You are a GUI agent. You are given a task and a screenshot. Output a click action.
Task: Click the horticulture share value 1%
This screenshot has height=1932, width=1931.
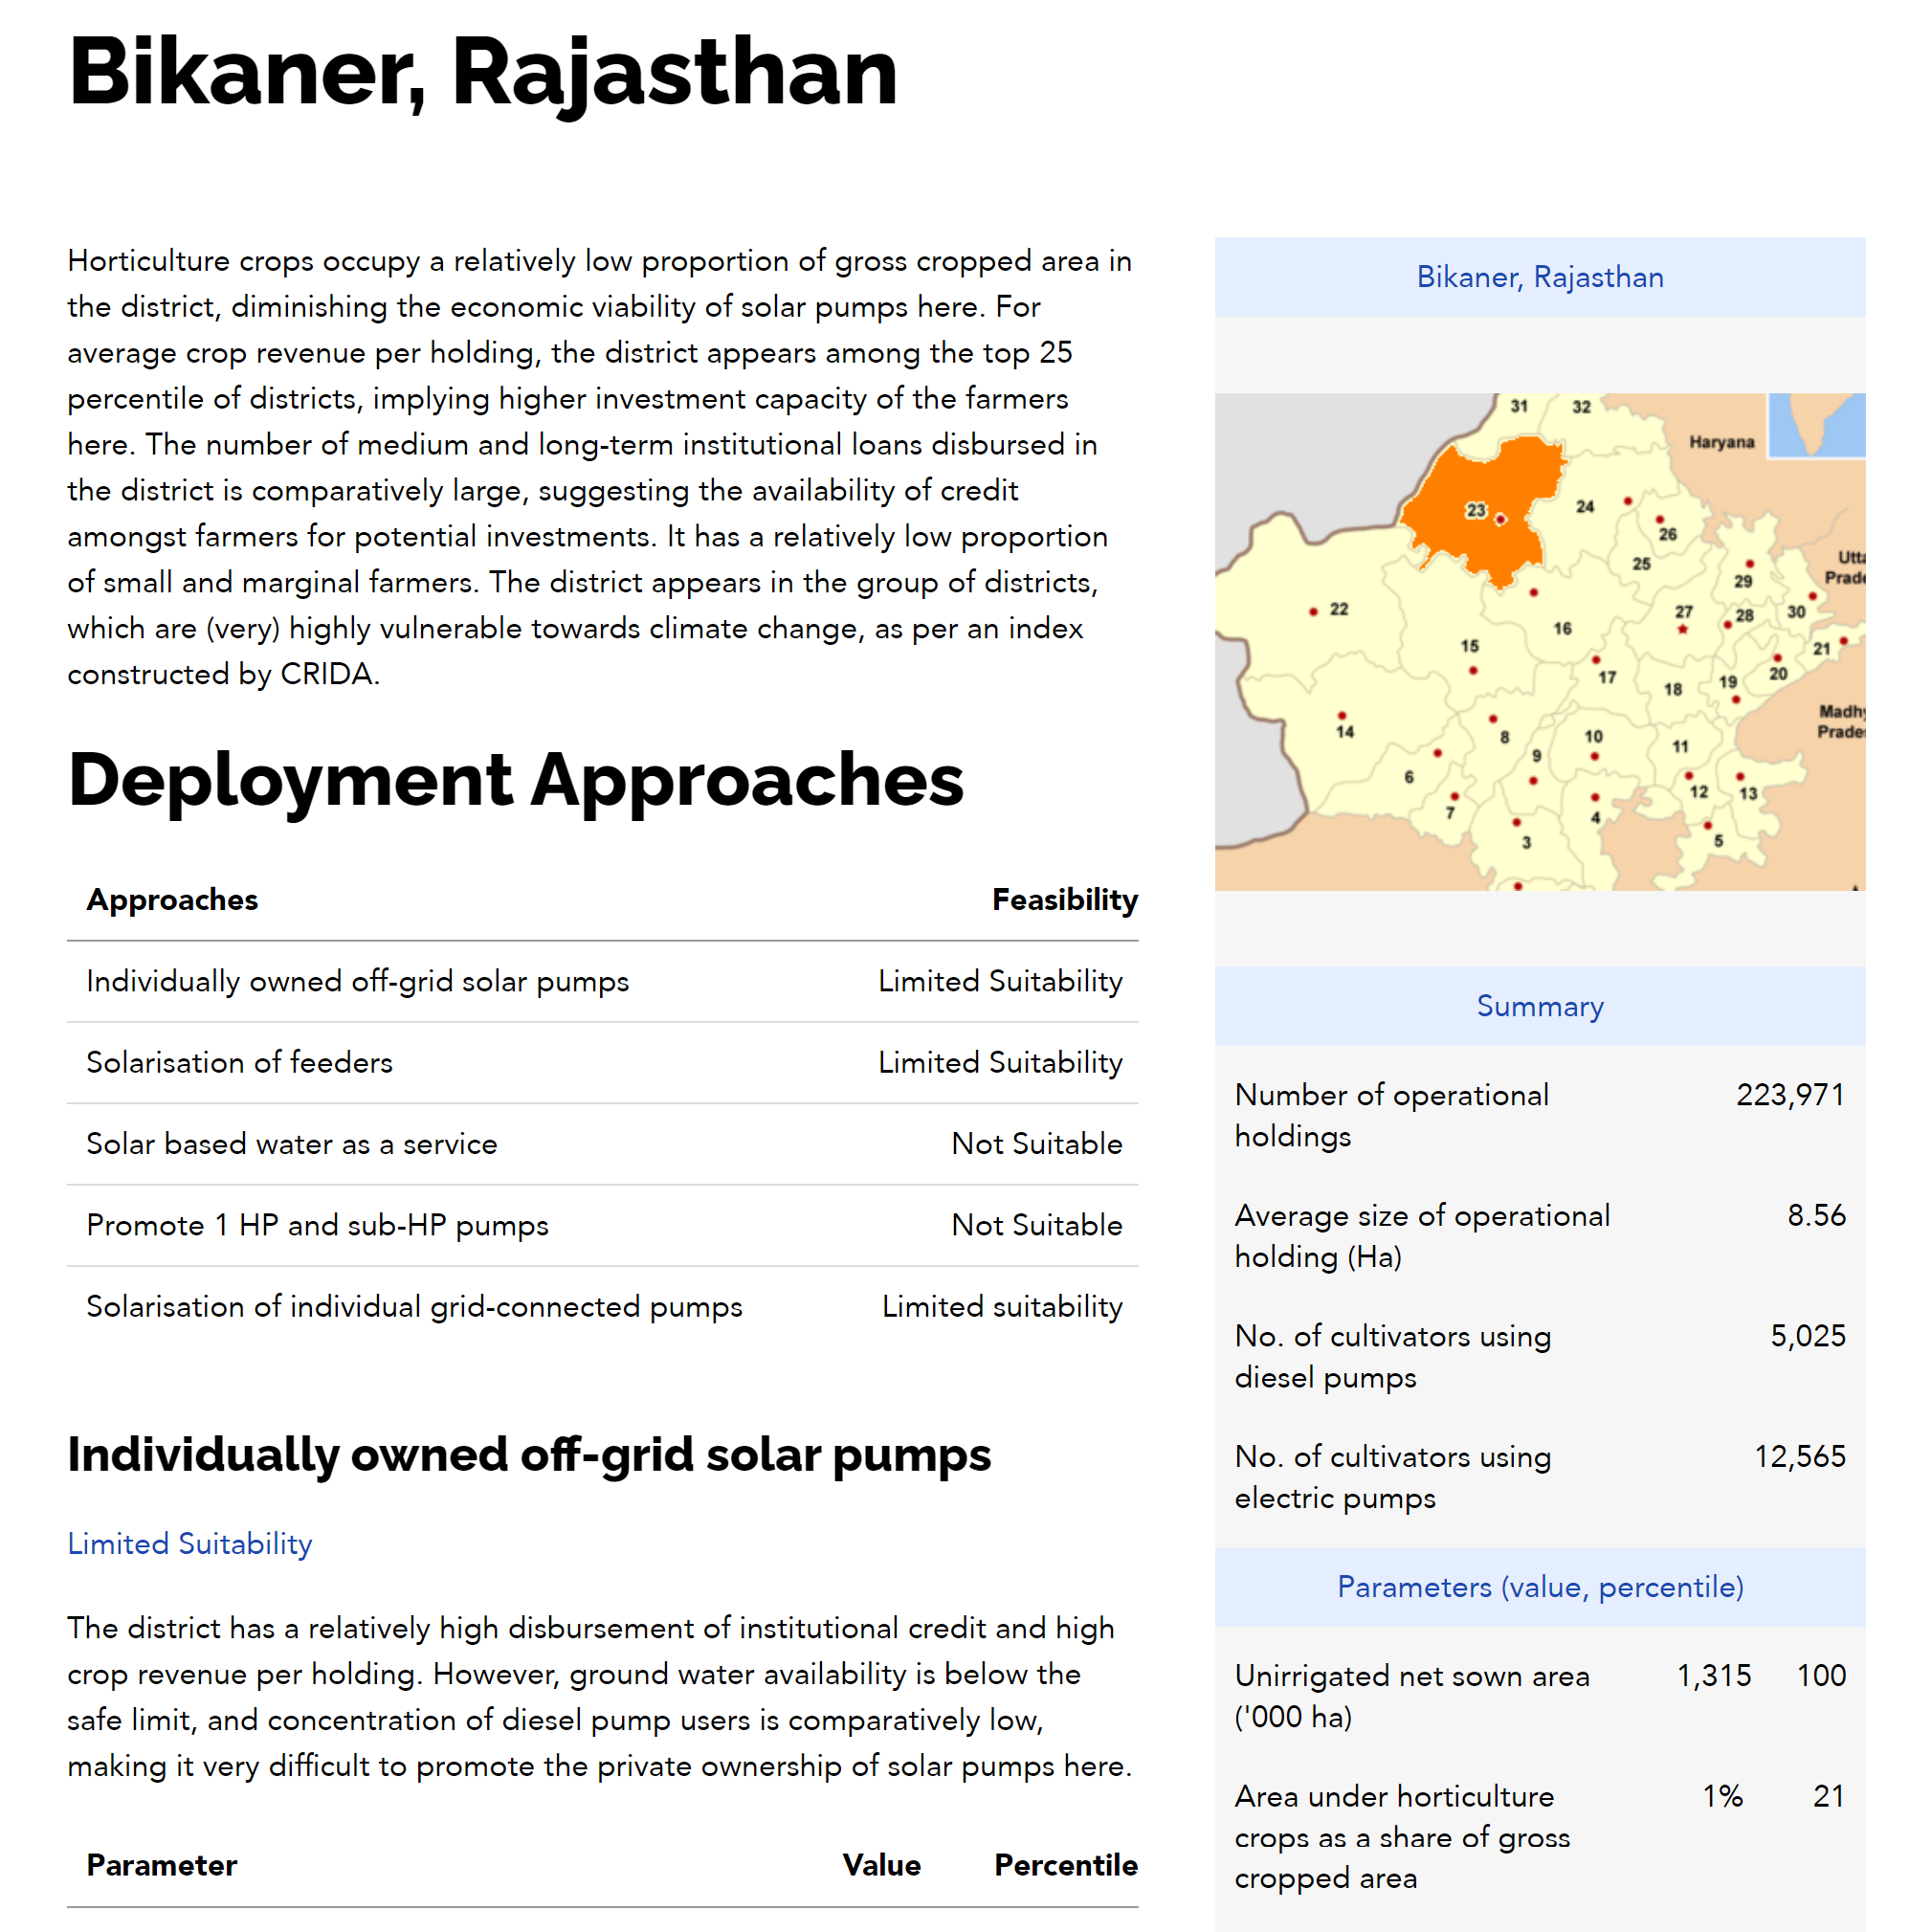coord(1723,1796)
